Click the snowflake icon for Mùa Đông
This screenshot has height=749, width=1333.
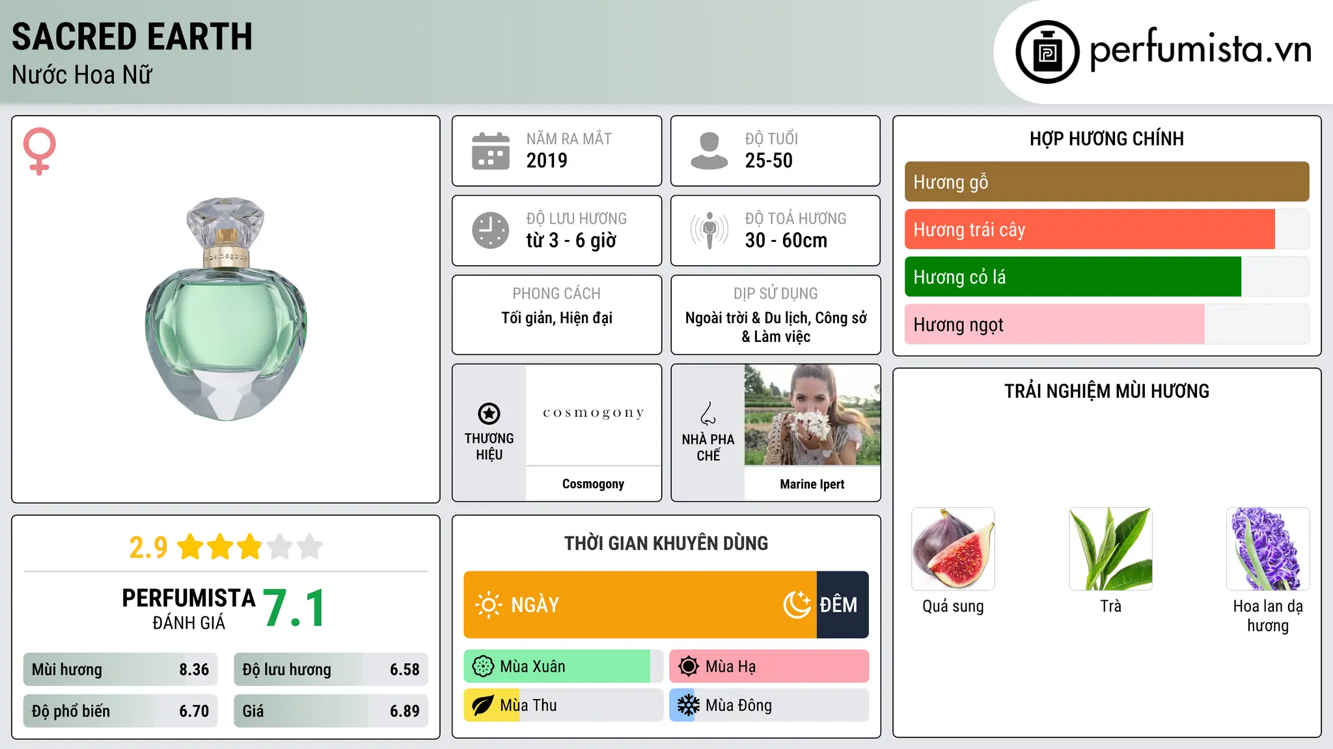689,705
